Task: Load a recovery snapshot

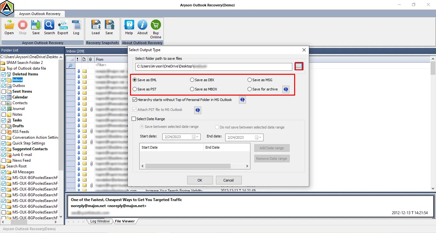Action: coord(96,27)
